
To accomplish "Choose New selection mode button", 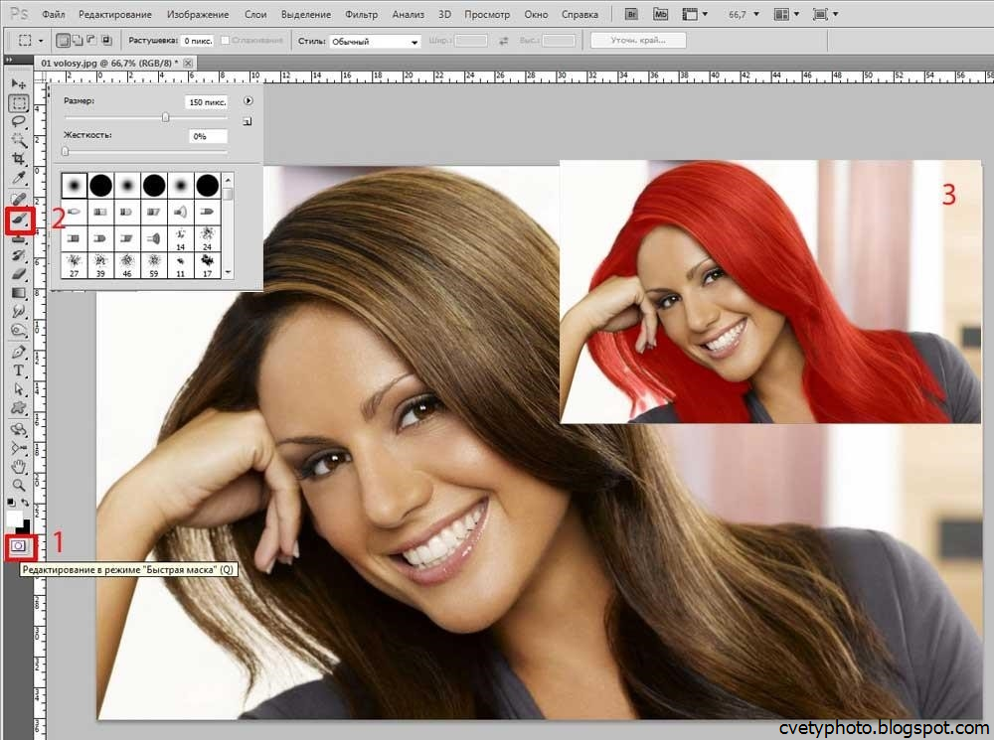I will tap(63, 41).
